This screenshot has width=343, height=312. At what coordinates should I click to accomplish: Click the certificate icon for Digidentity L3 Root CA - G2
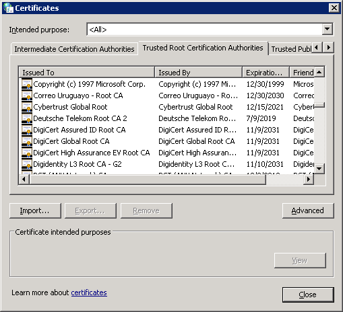coord(27,164)
